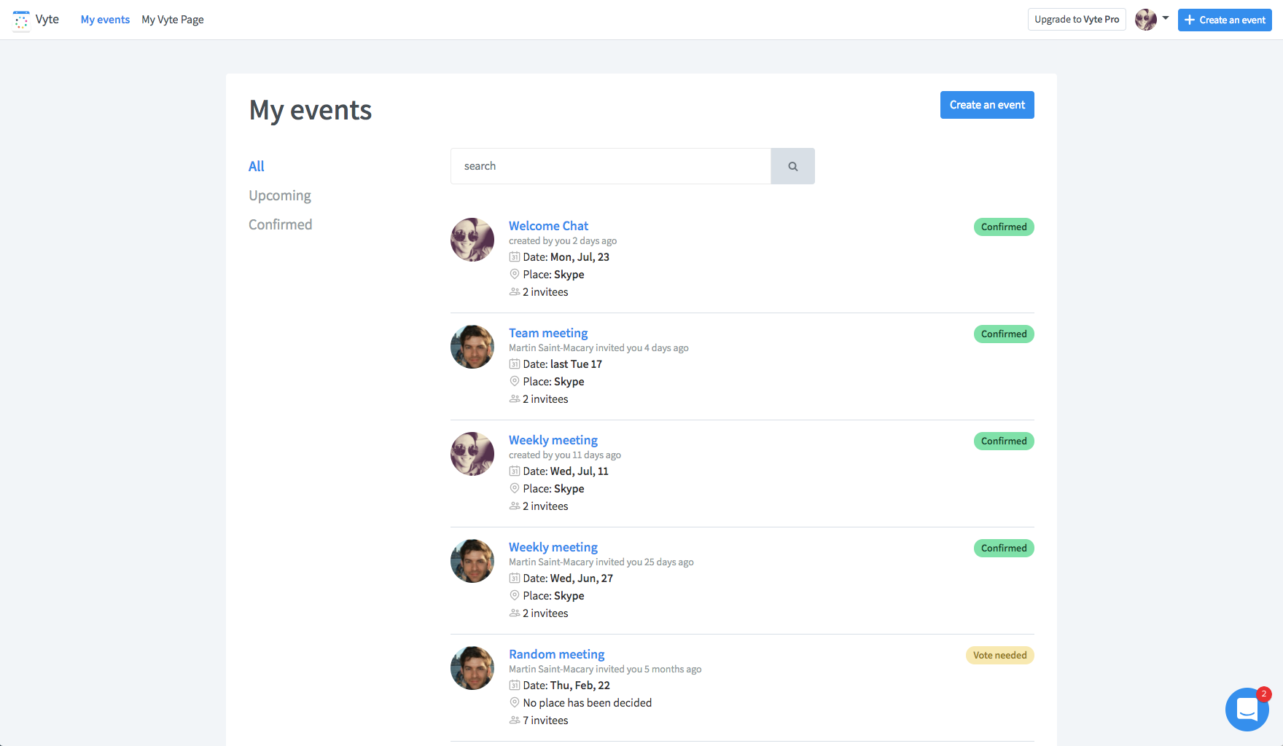Viewport: 1283px width, 746px height.
Task: Focus the events search field
Action: coord(611,166)
